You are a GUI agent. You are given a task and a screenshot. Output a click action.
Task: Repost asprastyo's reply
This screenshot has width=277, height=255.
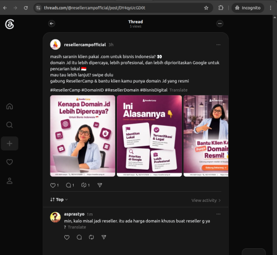click(91, 237)
